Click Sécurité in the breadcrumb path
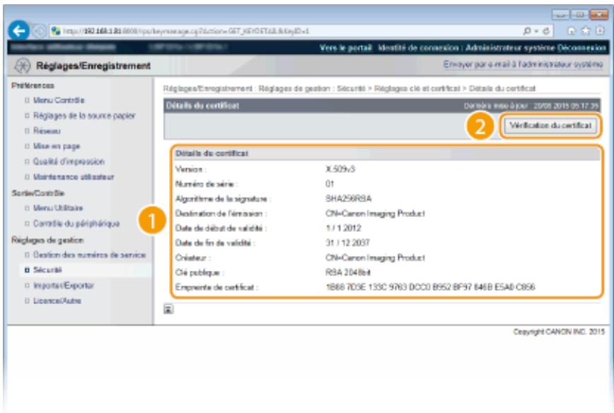614x413 pixels. coord(352,88)
